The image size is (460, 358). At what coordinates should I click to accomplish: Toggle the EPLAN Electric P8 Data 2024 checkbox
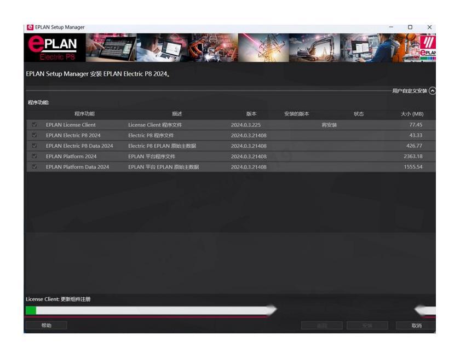[x=34, y=146]
